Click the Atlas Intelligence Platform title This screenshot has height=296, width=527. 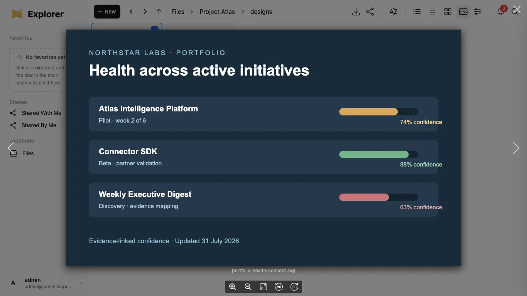click(149, 109)
